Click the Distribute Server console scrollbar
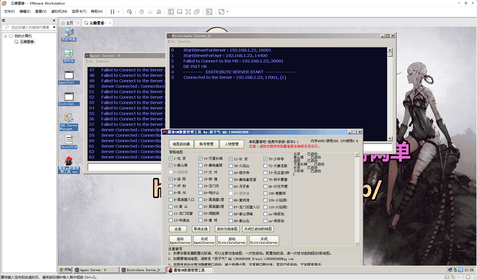Image resolution: width=477 pixels, height=280 pixels. coord(390,95)
